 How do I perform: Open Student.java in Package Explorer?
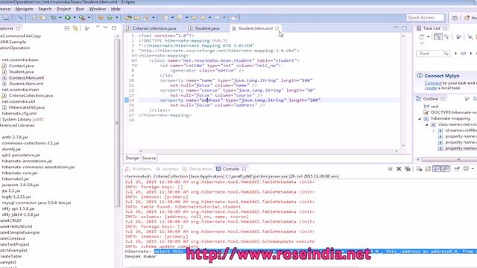[21, 71]
